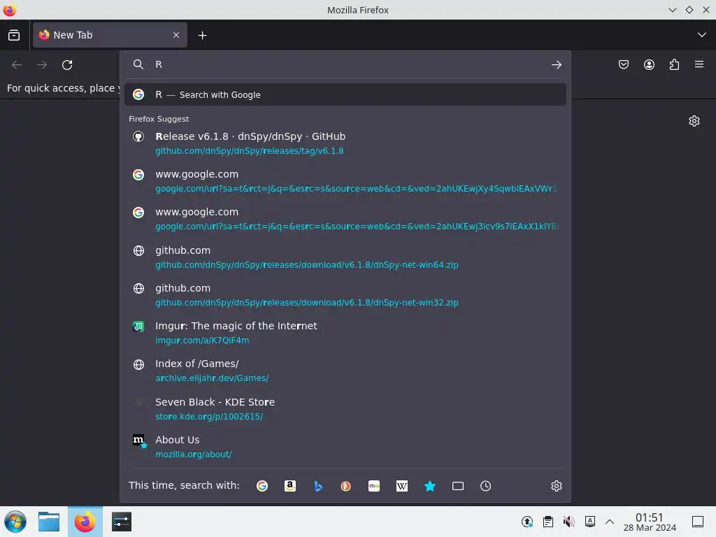This screenshot has height=537, width=716.
Task: Open clipboard tray icon
Action: coord(548,522)
